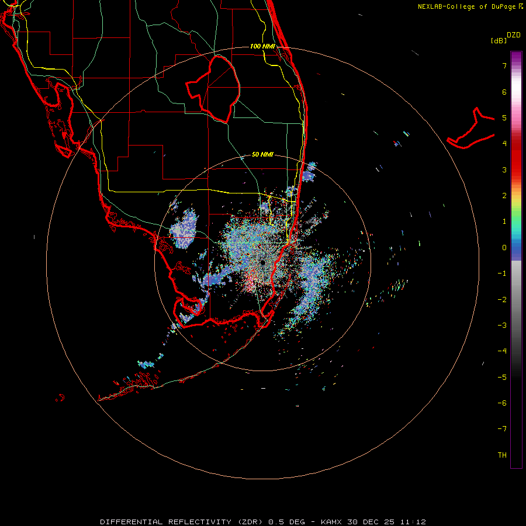Click the -4 tick label on the scale
The width and height of the screenshot is (526, 526).
(x=502, y=351)
